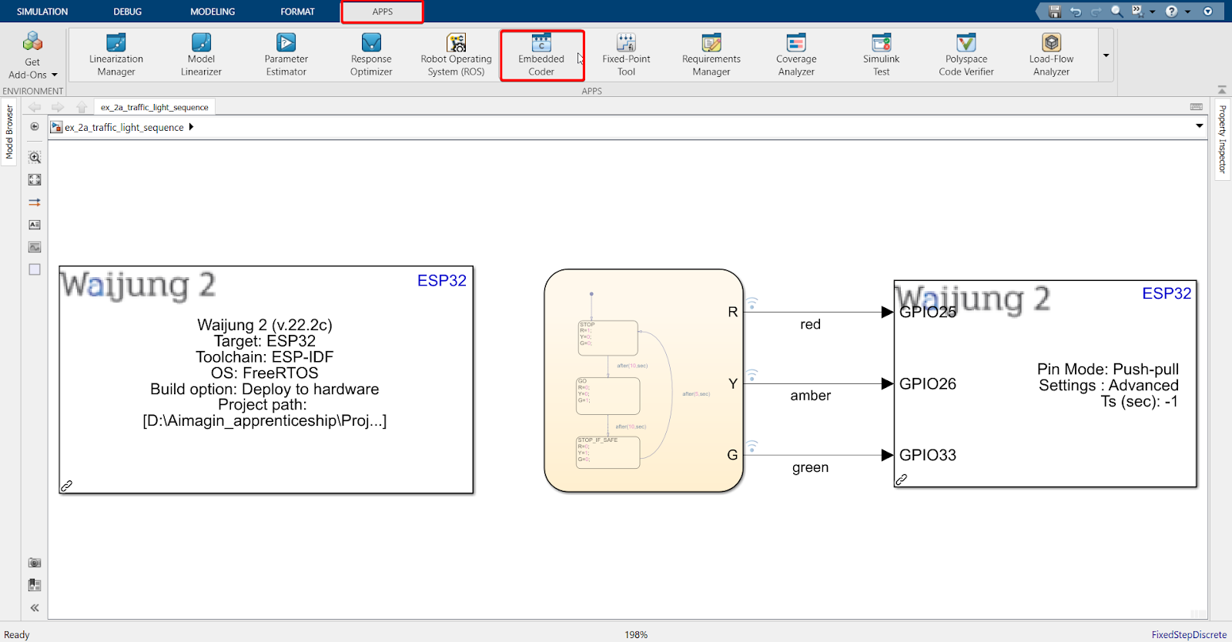Select the Waijung 2 target setup block
Screen dimensions: 1232x642
(266, 380)
